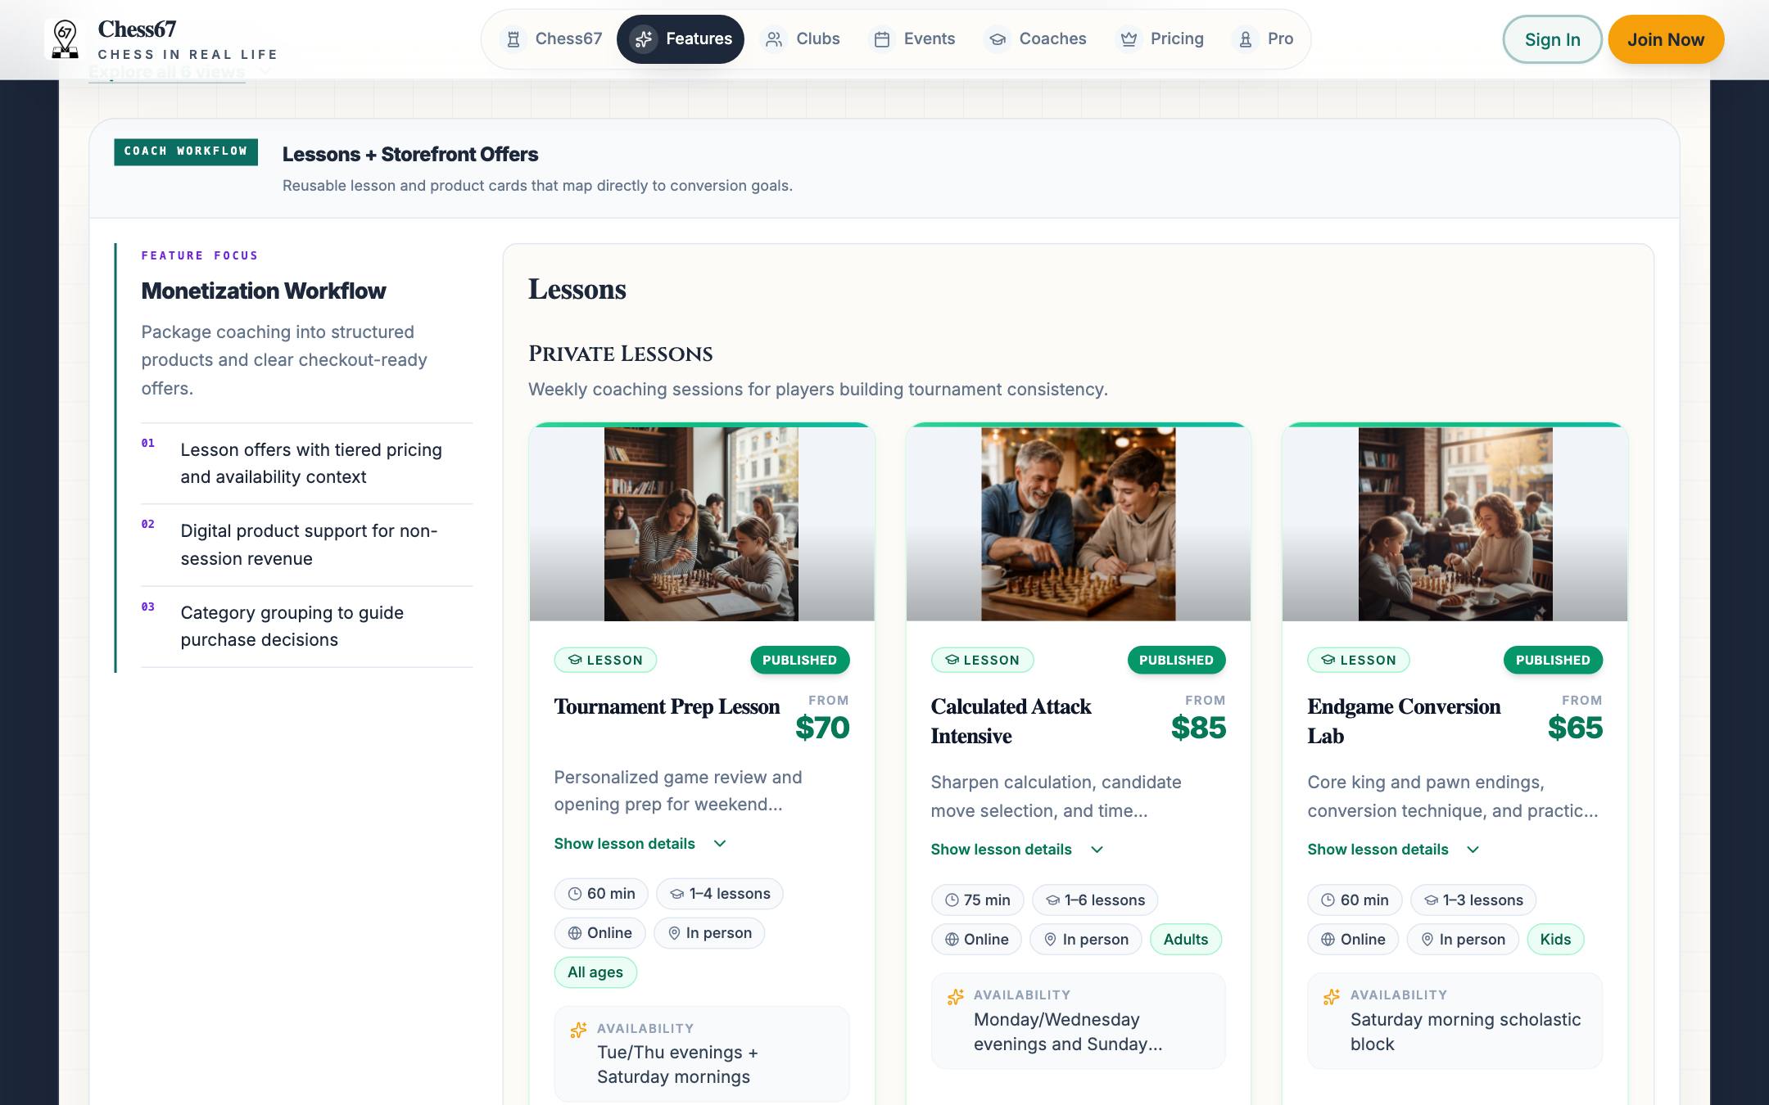Click the crown icon beside Pricing

point(1129,39)
